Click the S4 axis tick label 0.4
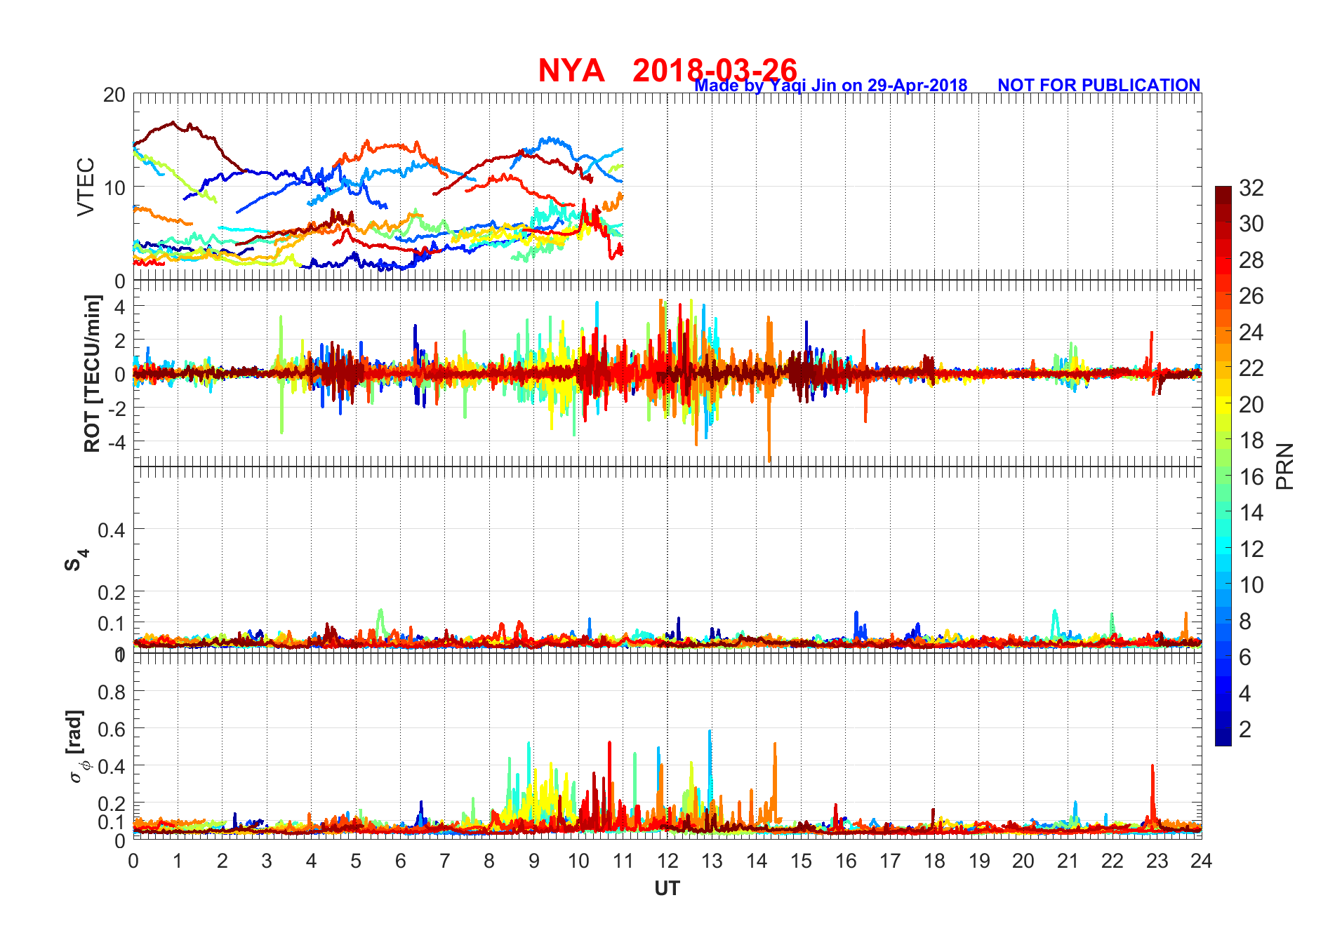This screenshot has height=933, width=1335. [112, 530]
